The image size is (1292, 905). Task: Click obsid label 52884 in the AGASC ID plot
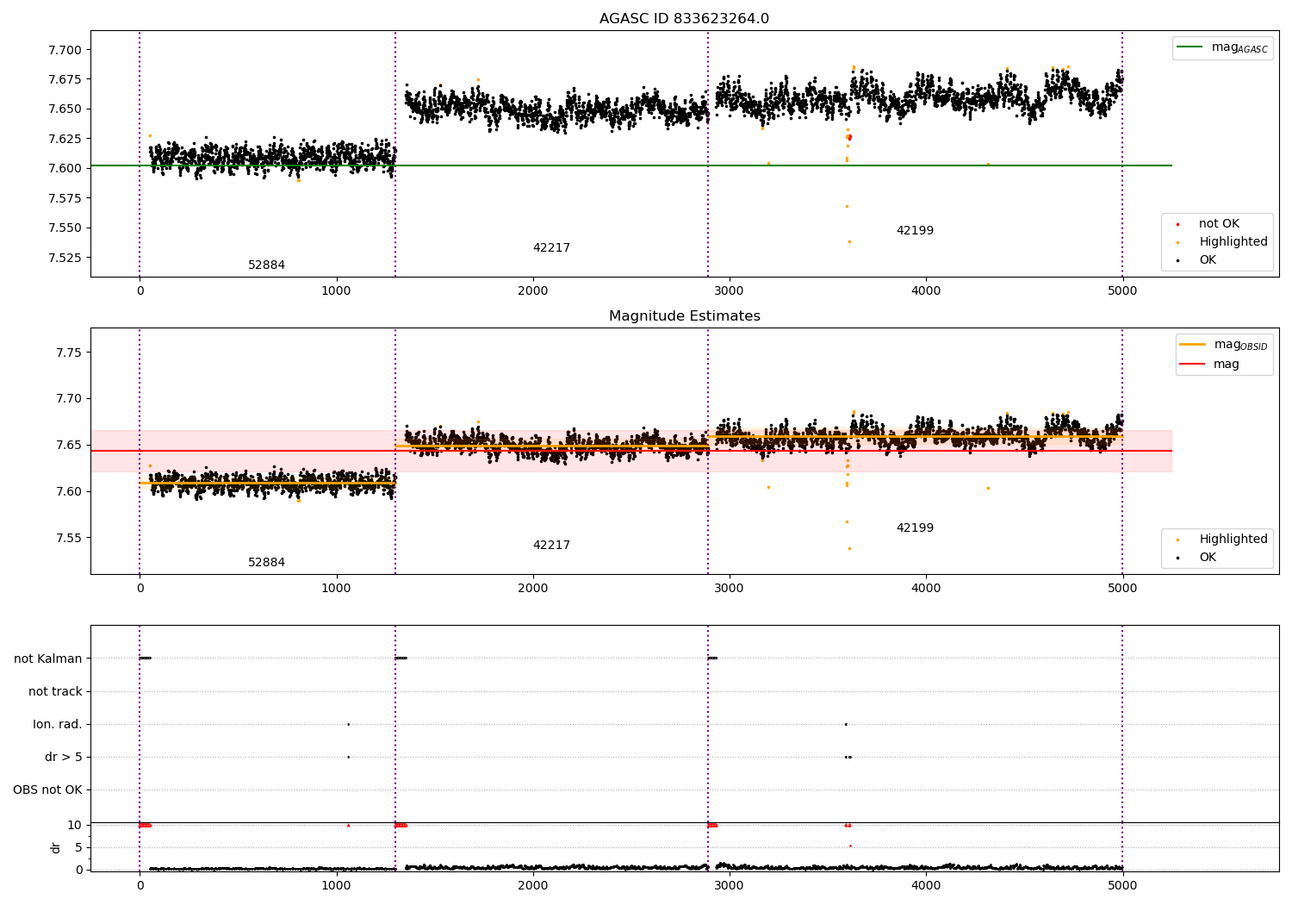coord(266,265)
